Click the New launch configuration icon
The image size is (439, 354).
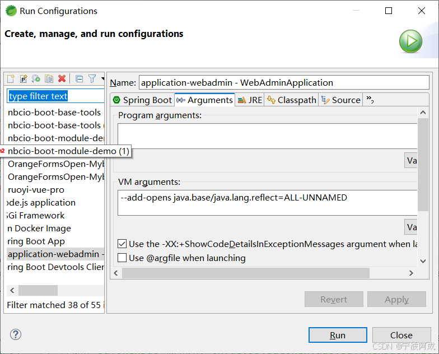pos(10,79)
